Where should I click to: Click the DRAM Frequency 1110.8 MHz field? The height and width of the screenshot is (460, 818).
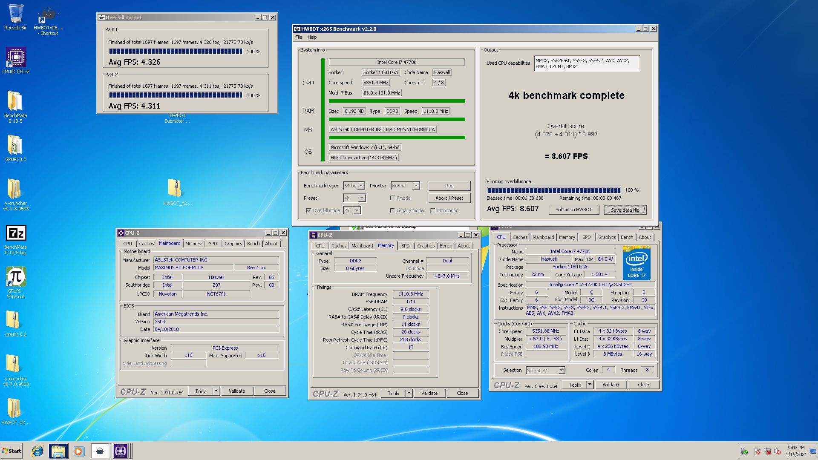tap(411, 294)
